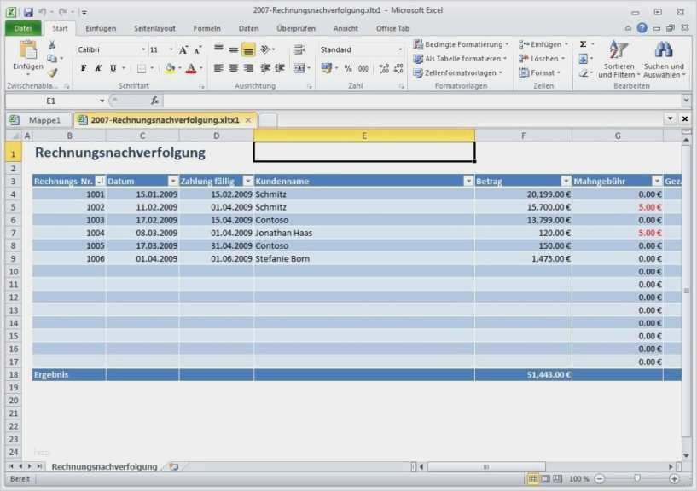Open the Standard number format dropdown

pos(400,49)
